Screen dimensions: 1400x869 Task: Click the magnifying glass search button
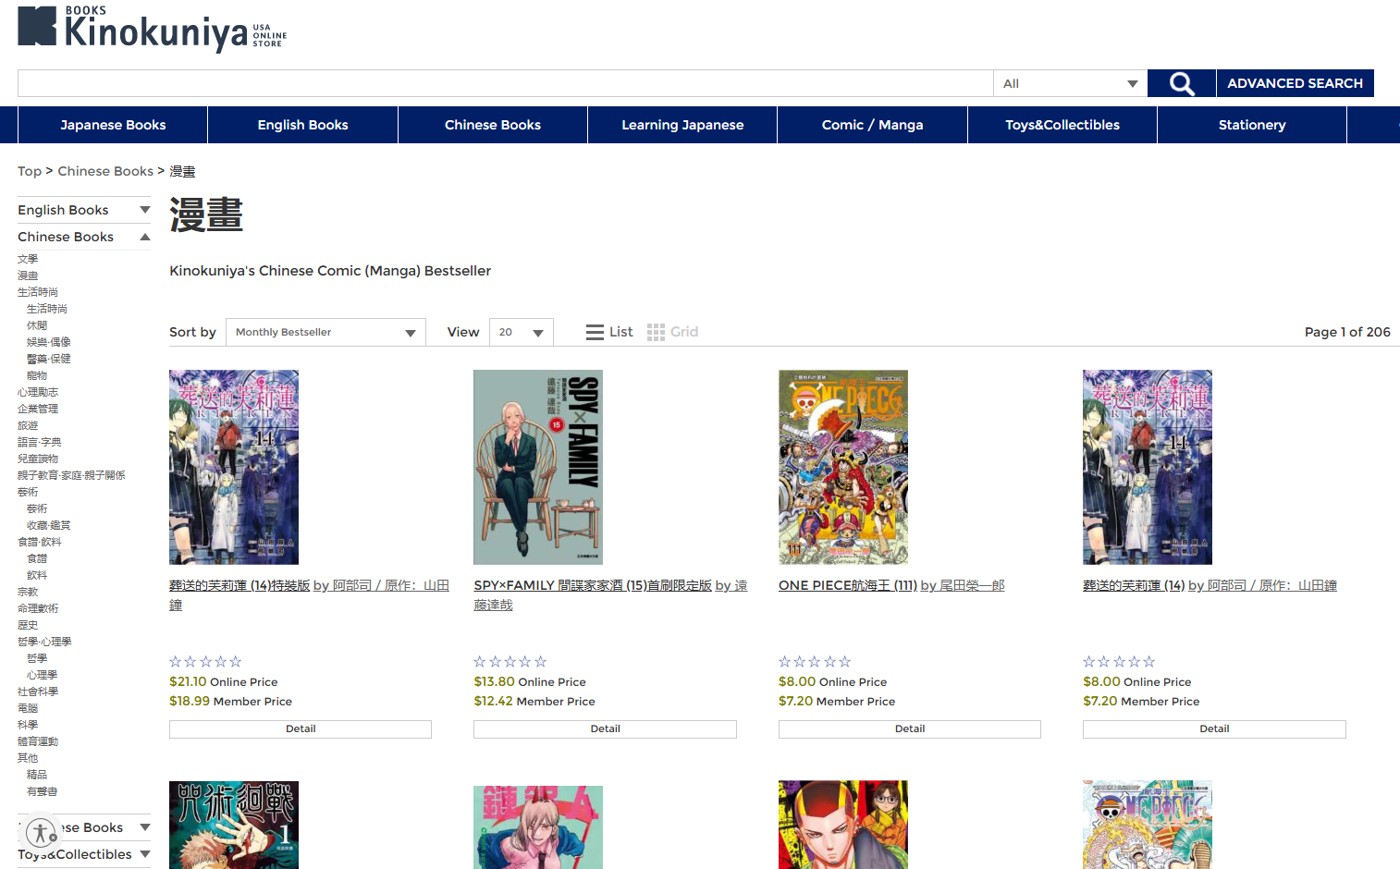pos(1181,83)
